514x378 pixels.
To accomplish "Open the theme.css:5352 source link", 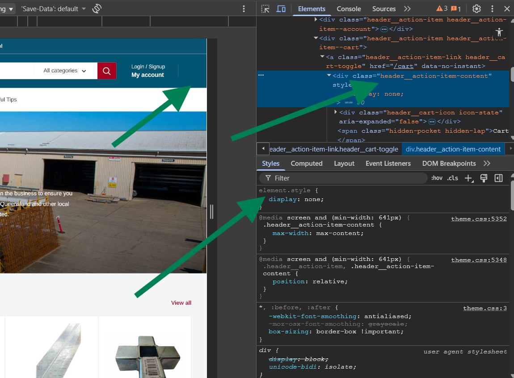I will pyautogui.click(x=479, y=219).
